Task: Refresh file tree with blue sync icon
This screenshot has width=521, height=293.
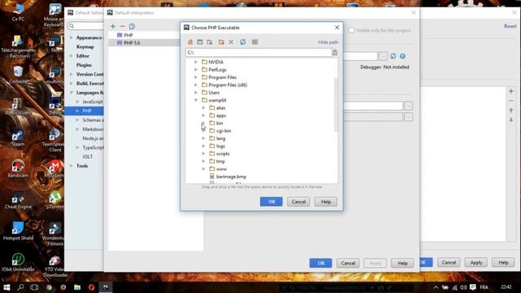Action: [243, 42]
